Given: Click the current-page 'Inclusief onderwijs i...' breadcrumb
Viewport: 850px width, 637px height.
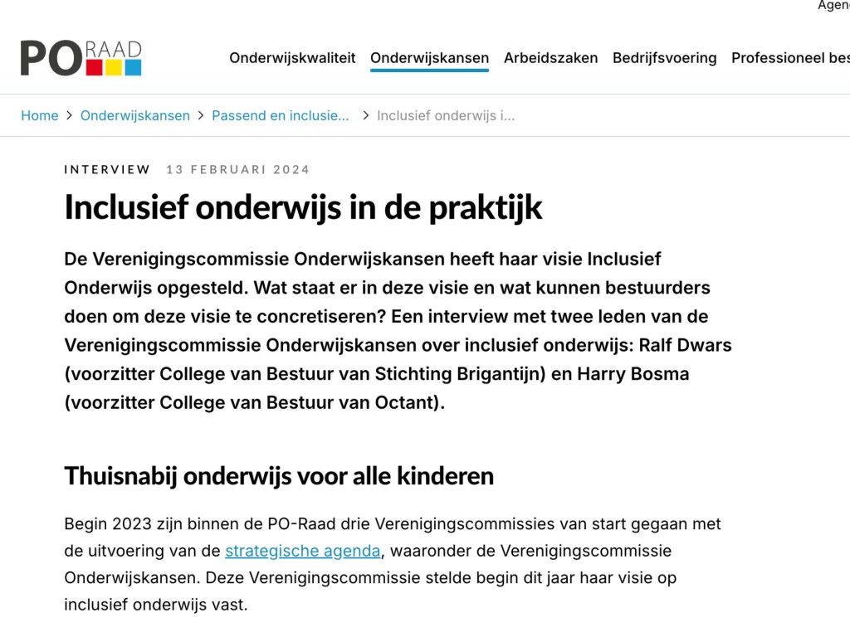Looking at the screenshot, I should point(446,115).
